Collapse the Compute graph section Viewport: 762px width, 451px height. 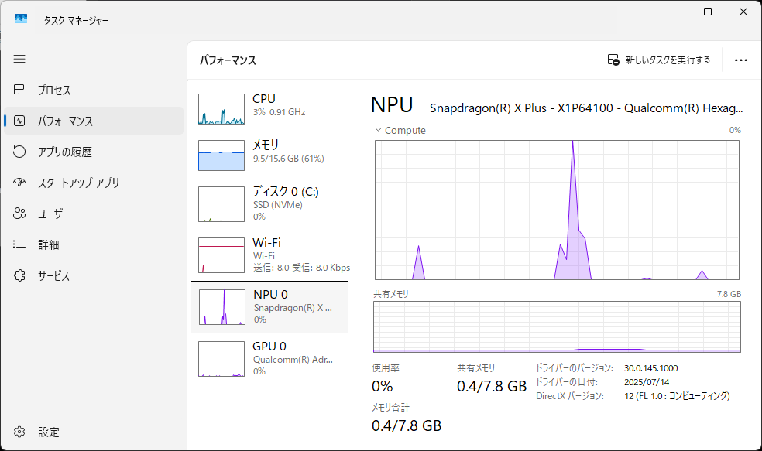click(x=379, y=130)
